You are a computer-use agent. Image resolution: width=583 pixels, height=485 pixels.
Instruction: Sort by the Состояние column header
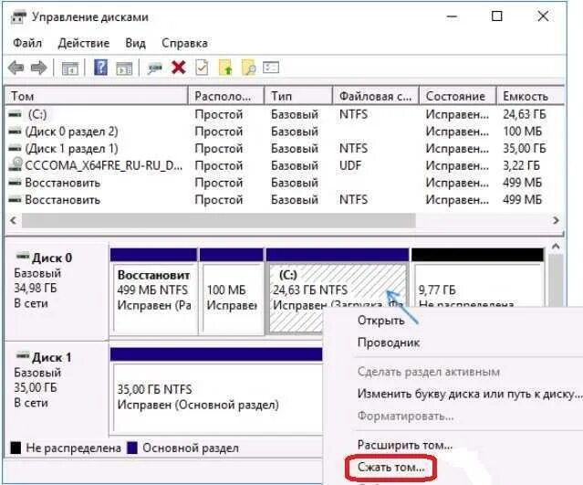[458, 97]
